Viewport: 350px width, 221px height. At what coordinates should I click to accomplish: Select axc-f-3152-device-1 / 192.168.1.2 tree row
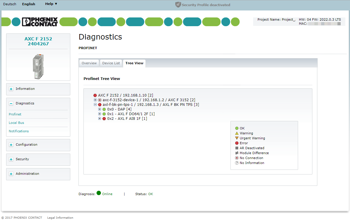coord(149,100)
